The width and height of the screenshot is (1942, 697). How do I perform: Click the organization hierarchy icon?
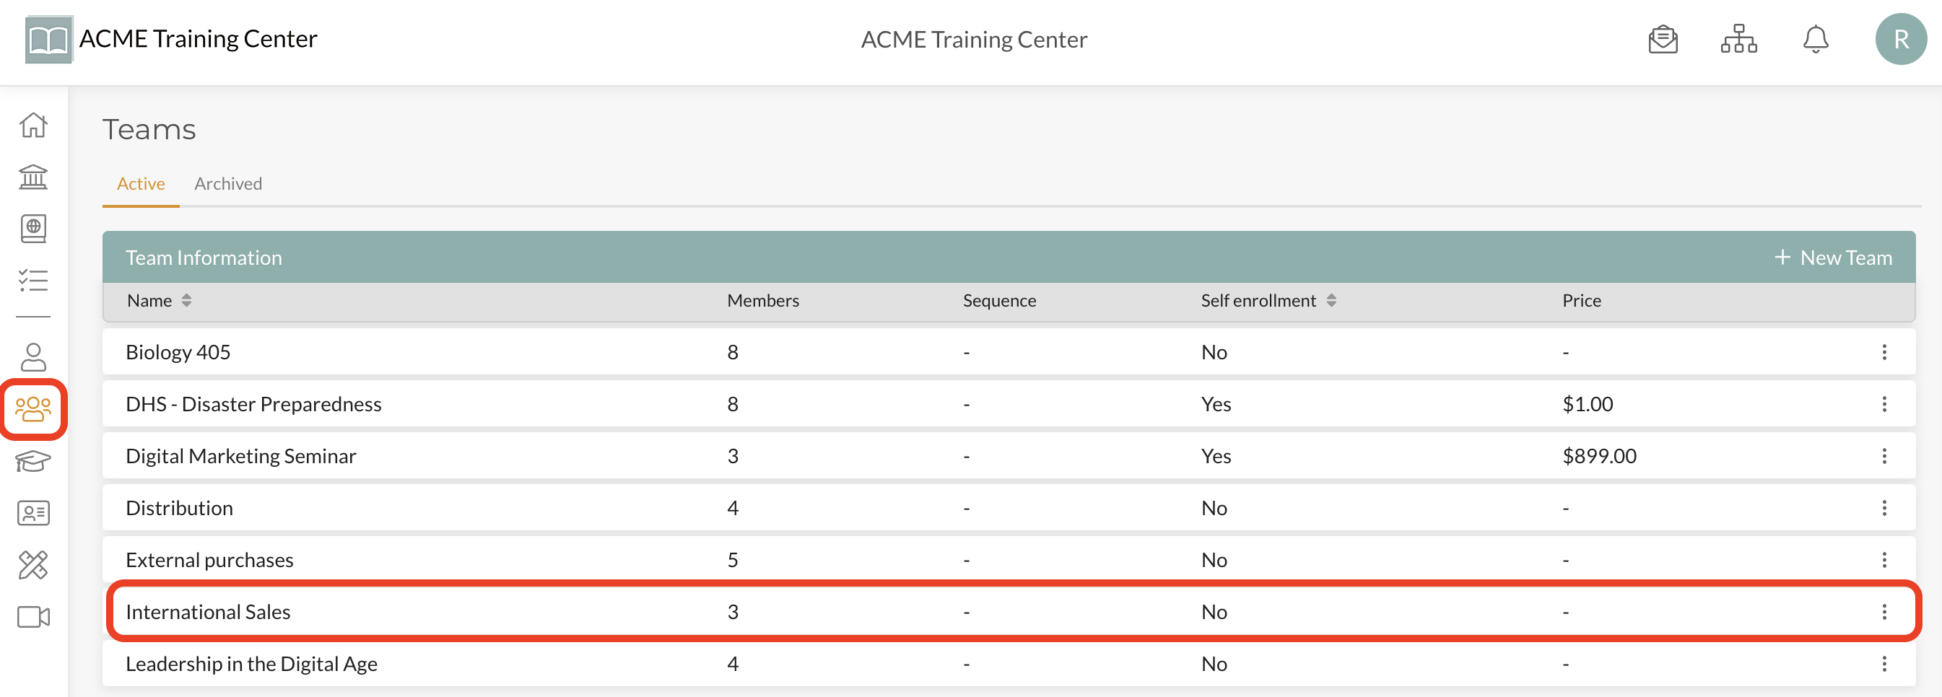point(1738,39)
